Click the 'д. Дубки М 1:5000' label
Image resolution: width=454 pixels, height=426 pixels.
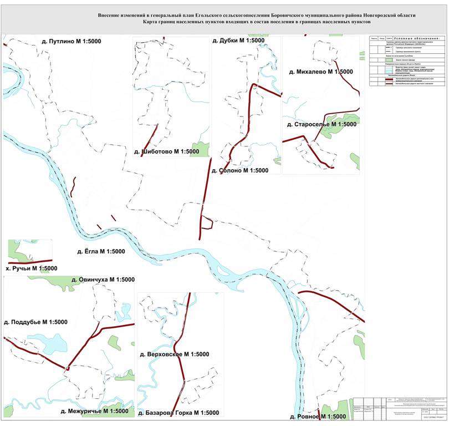pyautogui.click(x=238, y=40)
